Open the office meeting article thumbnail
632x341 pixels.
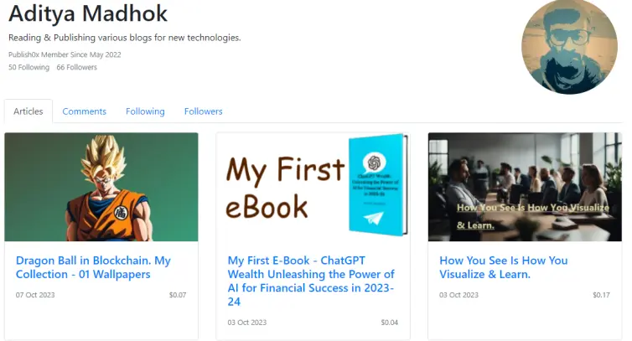click(525, 187)
